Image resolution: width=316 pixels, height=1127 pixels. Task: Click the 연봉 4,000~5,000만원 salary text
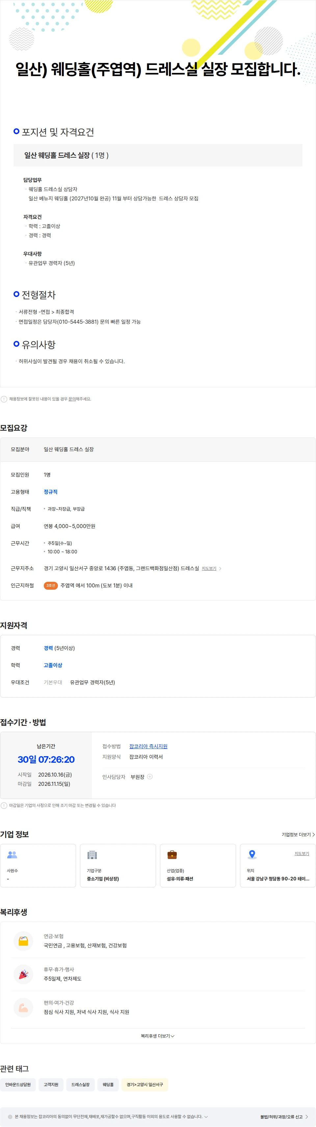pos(69,526)
